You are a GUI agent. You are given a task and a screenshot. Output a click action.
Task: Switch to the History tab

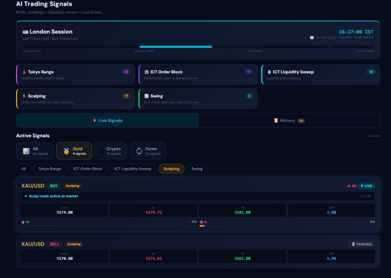(x=289, y=120)
